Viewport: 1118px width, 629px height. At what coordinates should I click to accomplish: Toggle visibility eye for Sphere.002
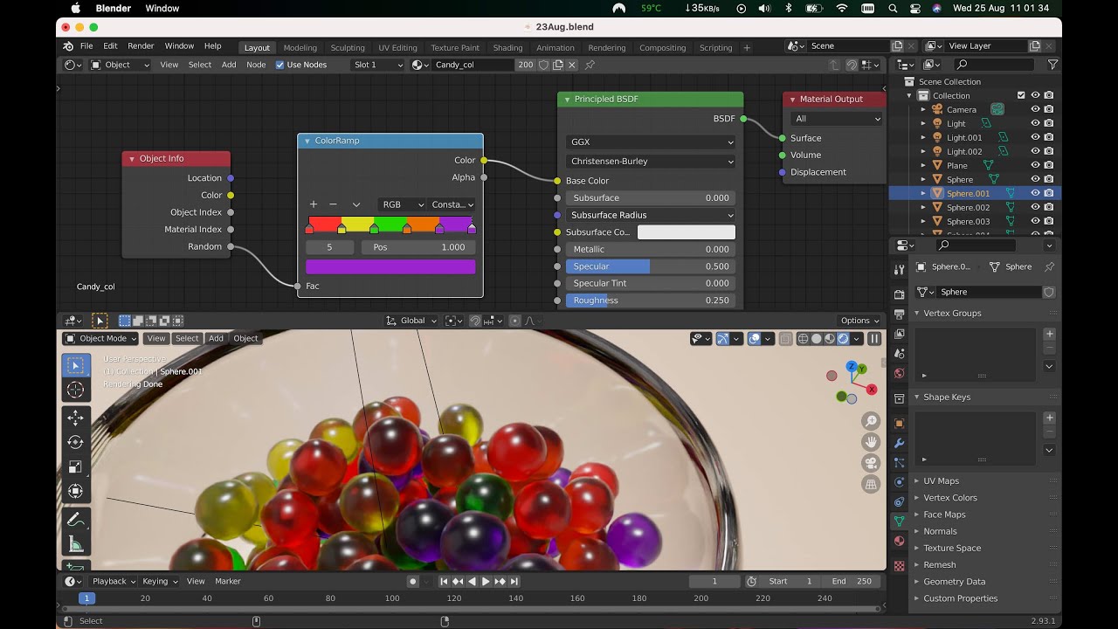tap(1035, 207)
